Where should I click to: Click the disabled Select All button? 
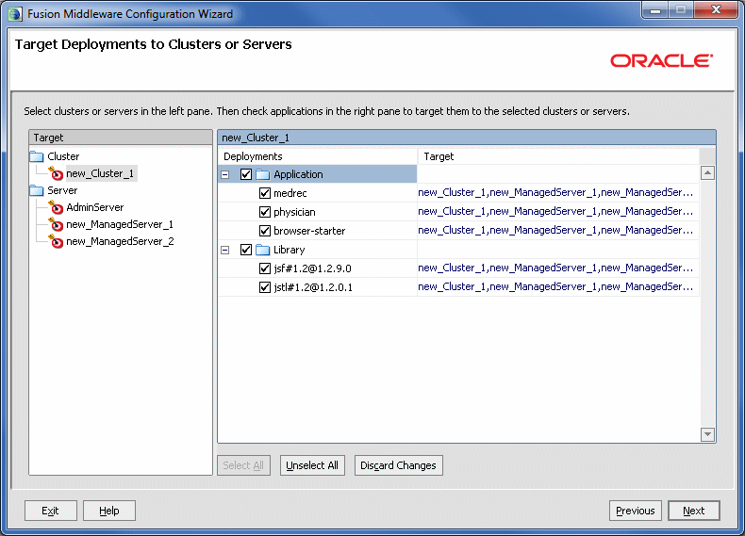[243, 465]
